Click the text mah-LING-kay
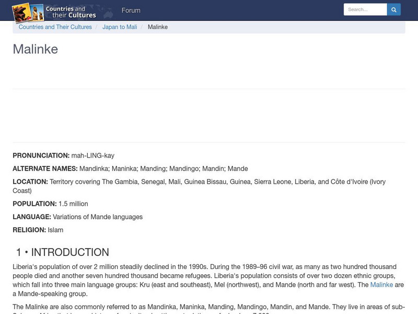418x314 pixels. [x=93, y=155]
